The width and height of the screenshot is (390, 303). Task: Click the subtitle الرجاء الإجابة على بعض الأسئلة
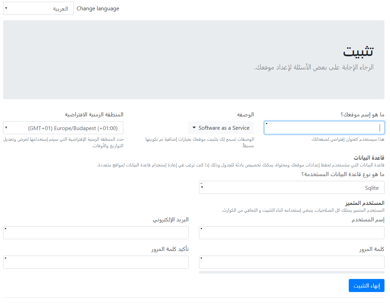(314, 67)
